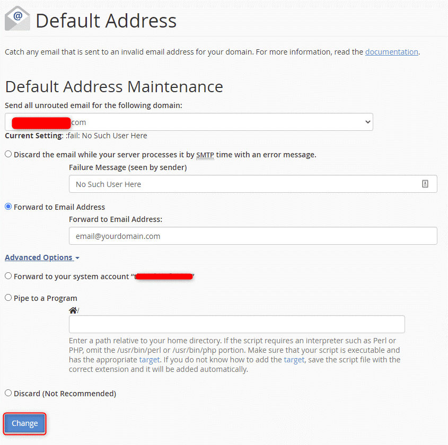Image resolution: width=448 pixels, height=445 pixels.
Task: Click the contact card icon in Failure Message field
Action: click(x=425, y=184)
